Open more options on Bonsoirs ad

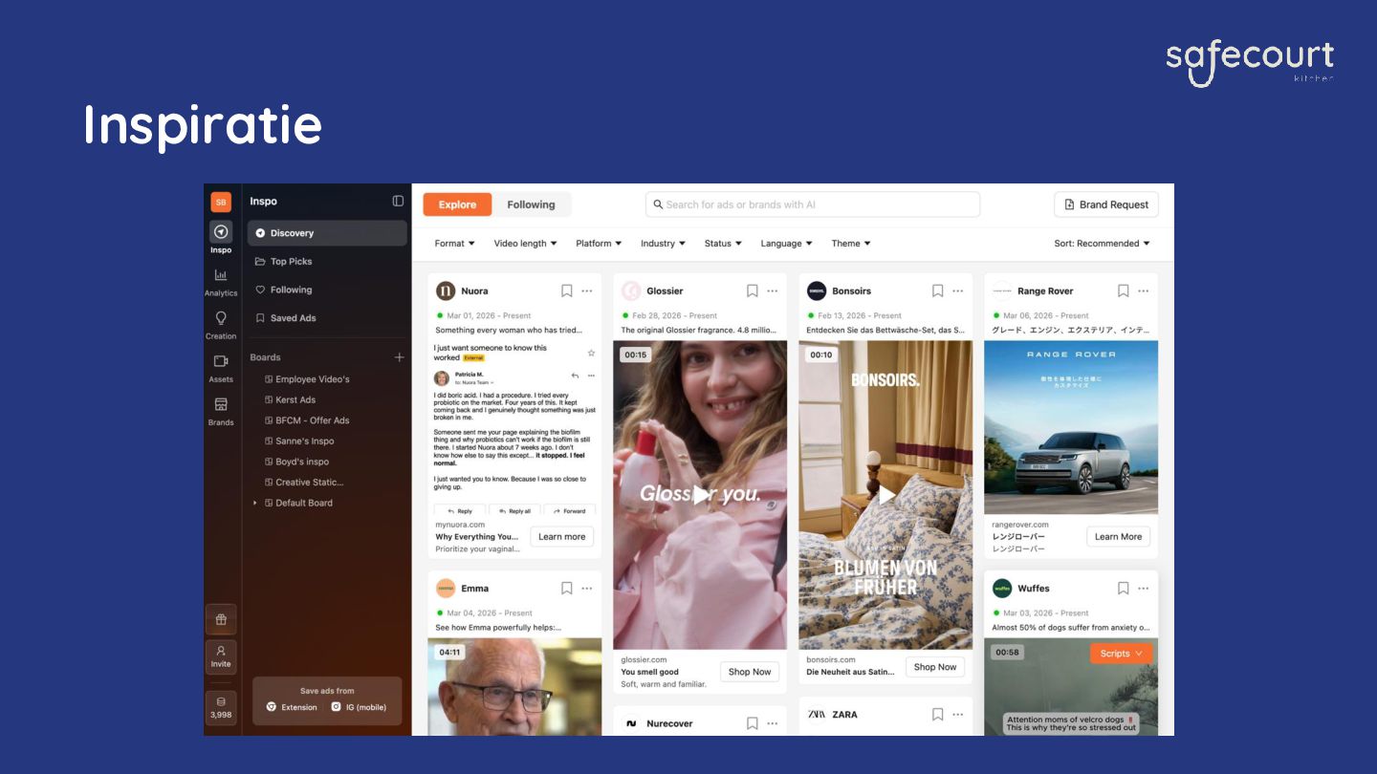(x=958, y=290)
